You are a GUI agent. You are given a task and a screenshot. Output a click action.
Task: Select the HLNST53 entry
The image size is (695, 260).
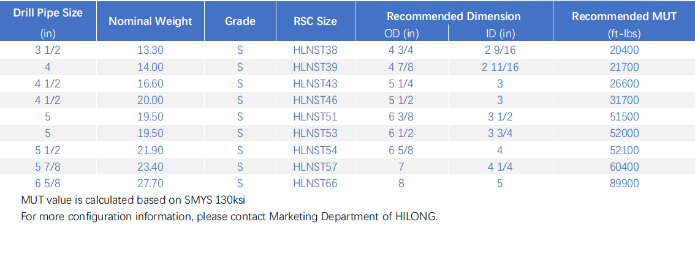(x=315, y=133)
